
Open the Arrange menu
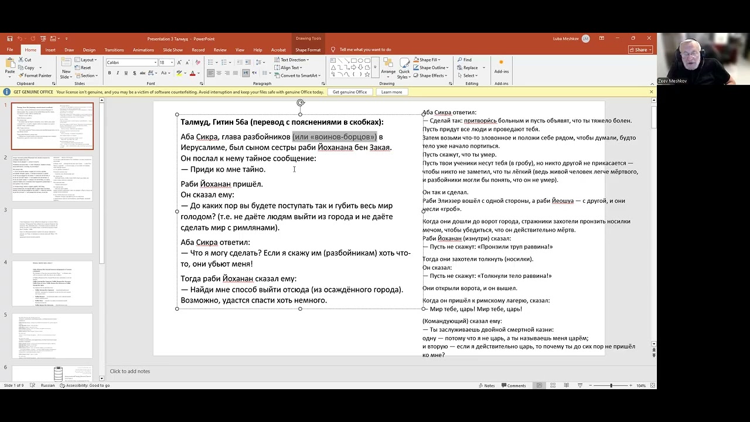(x=388, y=67)
